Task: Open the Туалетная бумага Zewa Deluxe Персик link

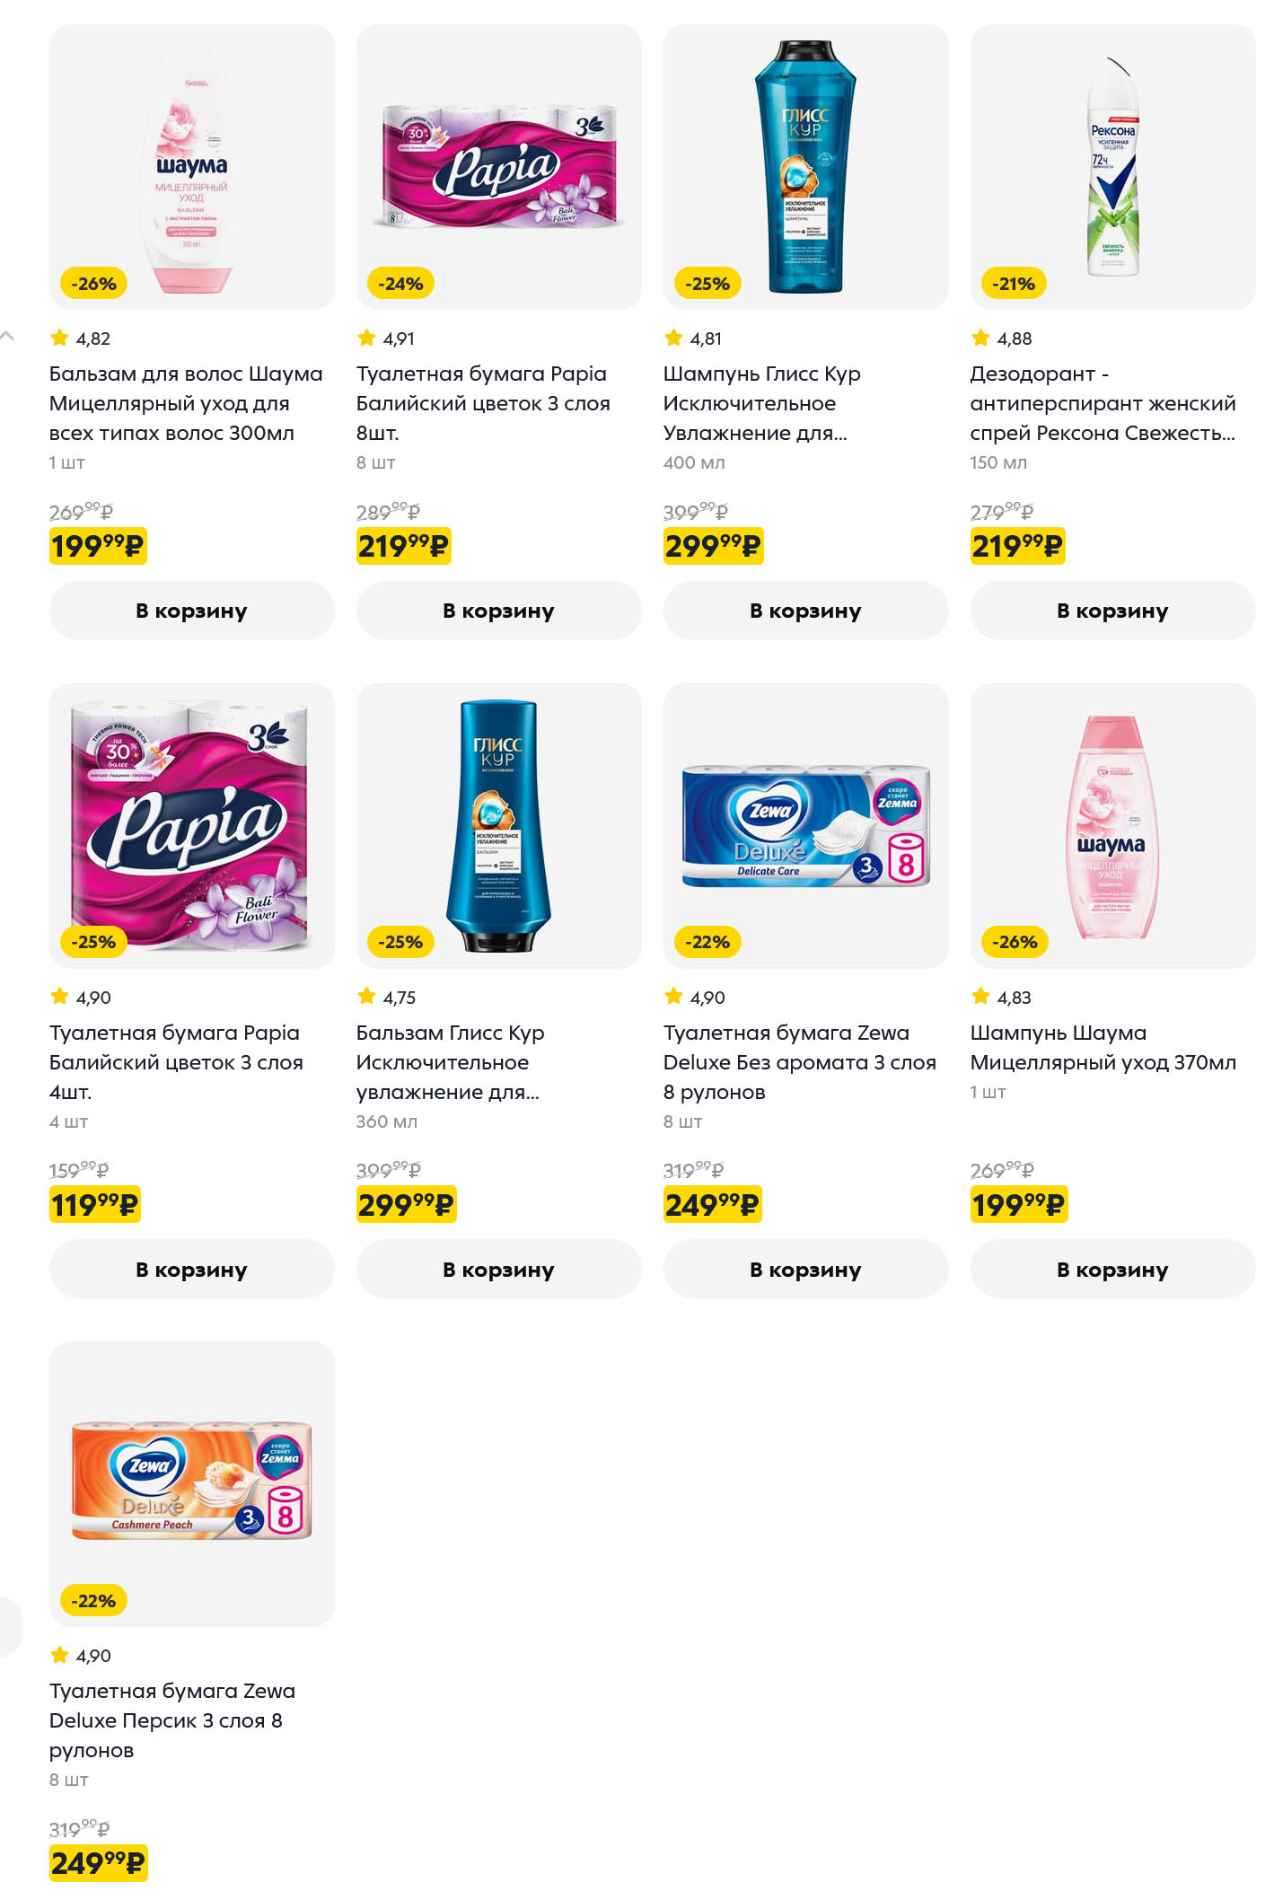Action: click(171, 1720)
